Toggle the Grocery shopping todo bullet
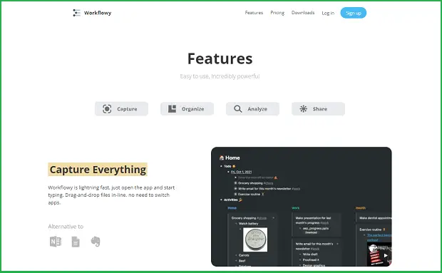This screenshot has width=442, height=273. click(x=236, y=183)
